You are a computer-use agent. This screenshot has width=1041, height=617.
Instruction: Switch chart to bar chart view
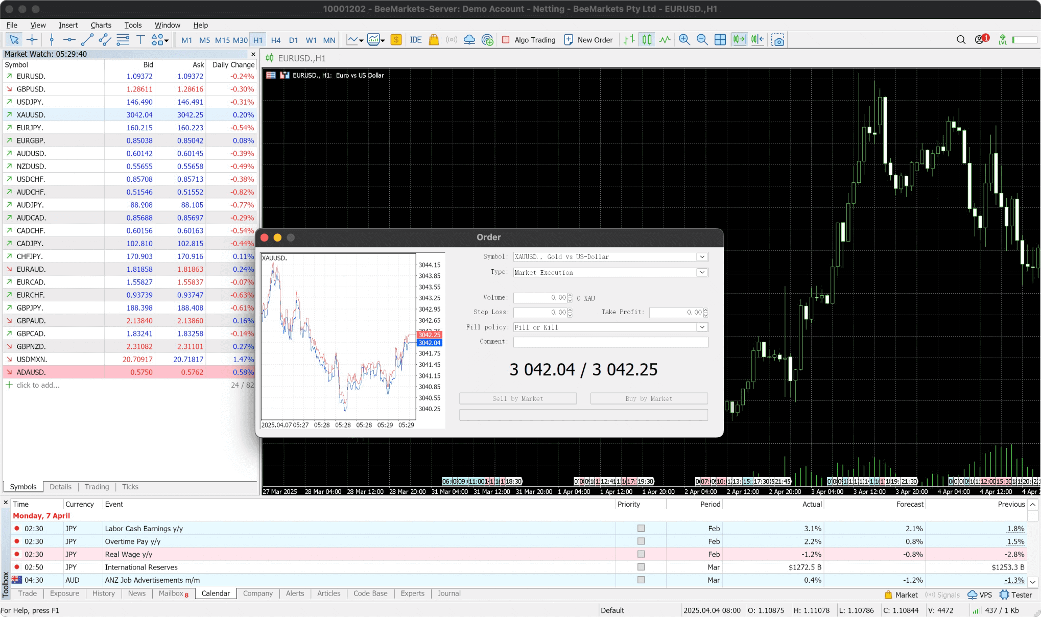point(629,40)
